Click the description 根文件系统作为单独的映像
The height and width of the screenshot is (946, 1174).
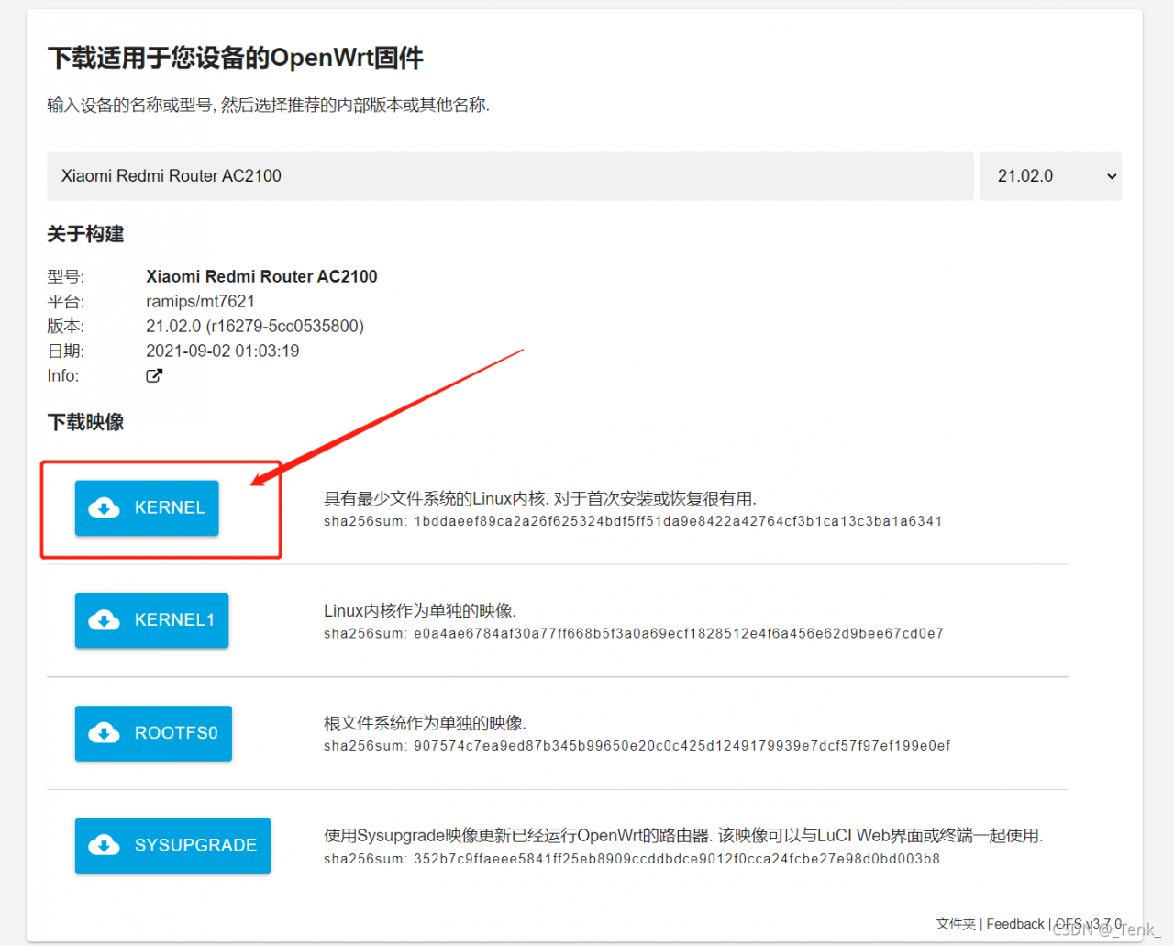(x=425, y=723)
